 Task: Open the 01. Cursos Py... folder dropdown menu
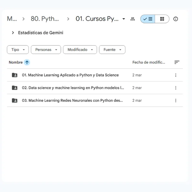coord(124,19)
